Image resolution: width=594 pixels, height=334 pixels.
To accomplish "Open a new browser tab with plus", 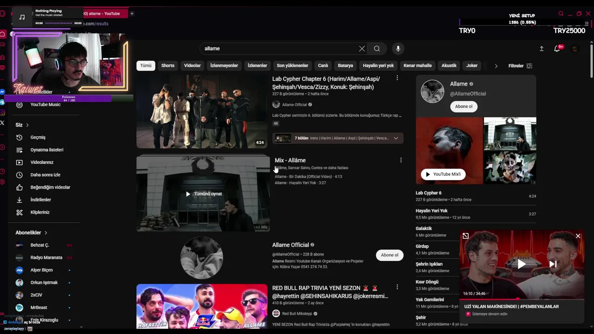I will [132, 13].
